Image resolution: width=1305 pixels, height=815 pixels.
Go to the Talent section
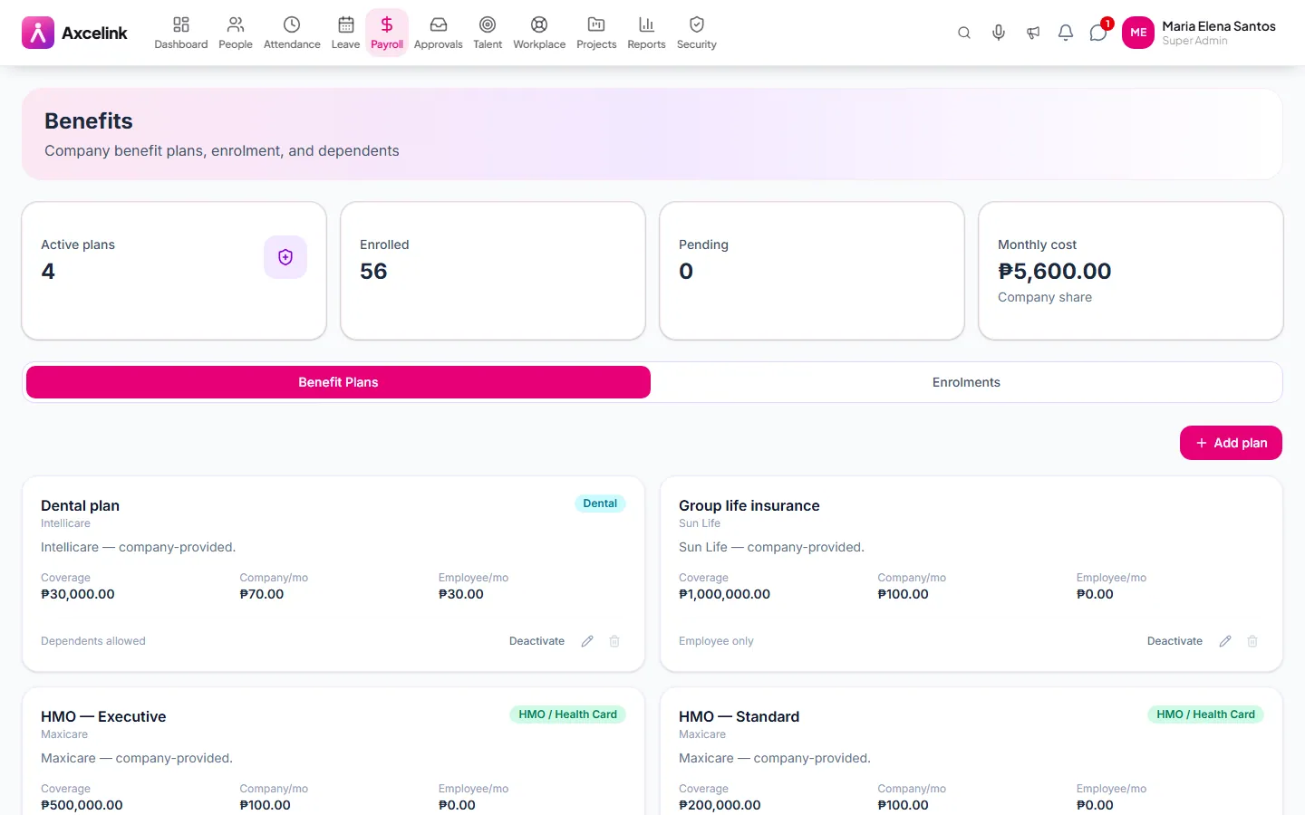488,33
